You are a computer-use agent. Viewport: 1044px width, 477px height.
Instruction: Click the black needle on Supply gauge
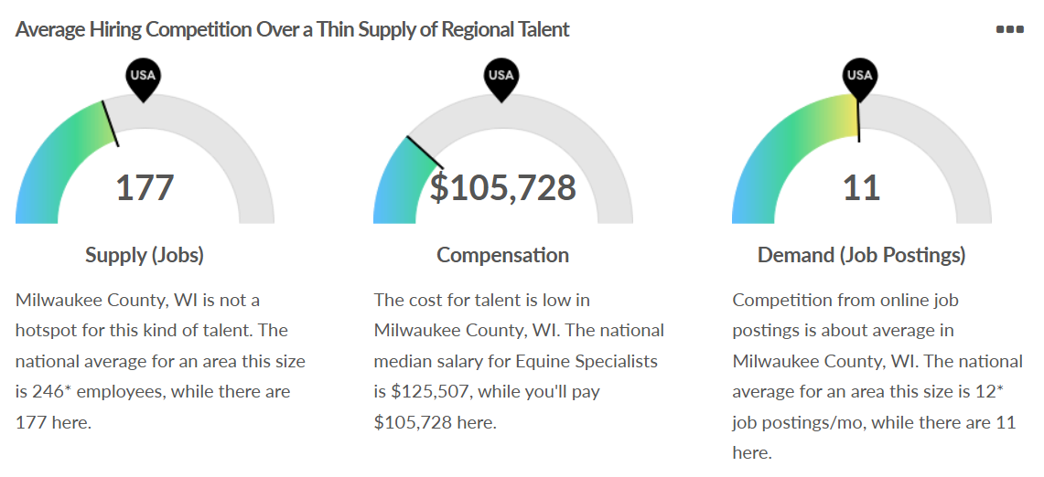[110, 123]
